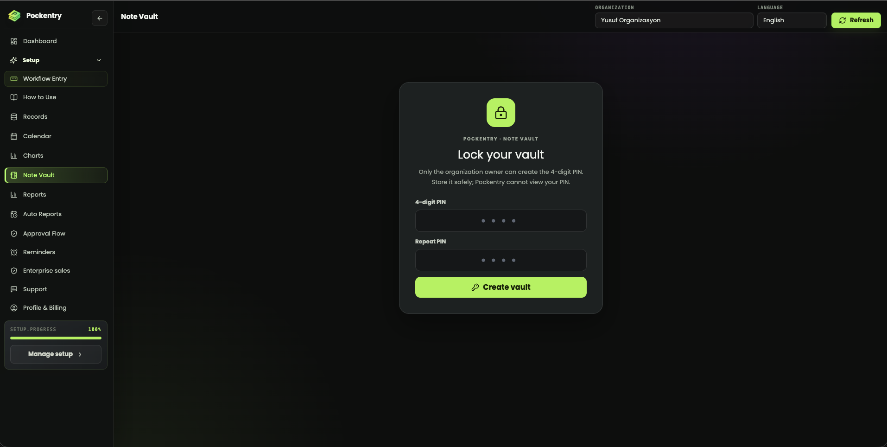Go to Support
887x447 pixels.
[56, 289]
